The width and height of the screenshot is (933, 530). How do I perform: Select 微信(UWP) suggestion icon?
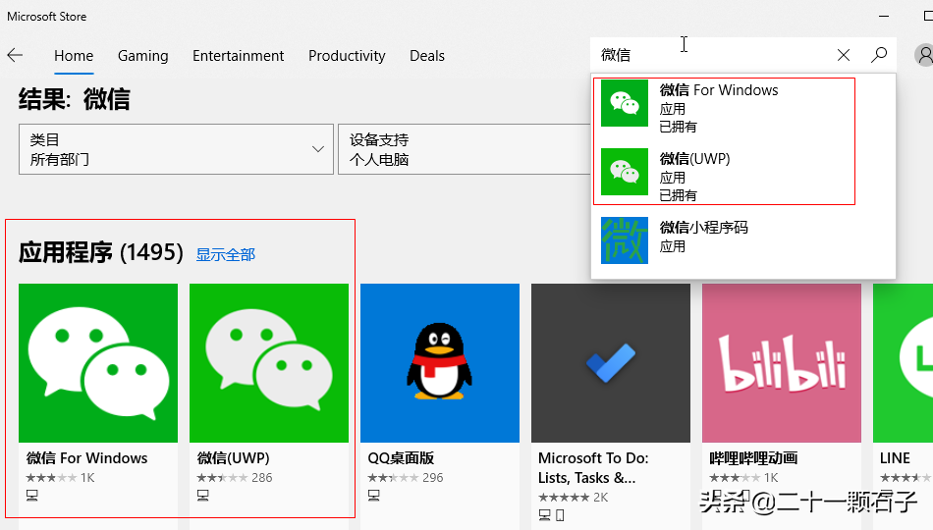point(625,172)
